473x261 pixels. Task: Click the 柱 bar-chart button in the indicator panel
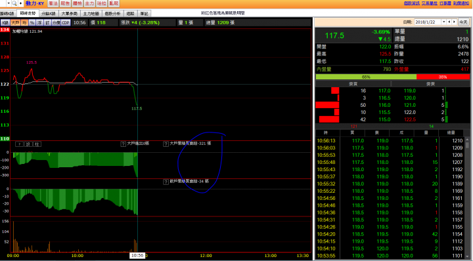click(37, 144)
